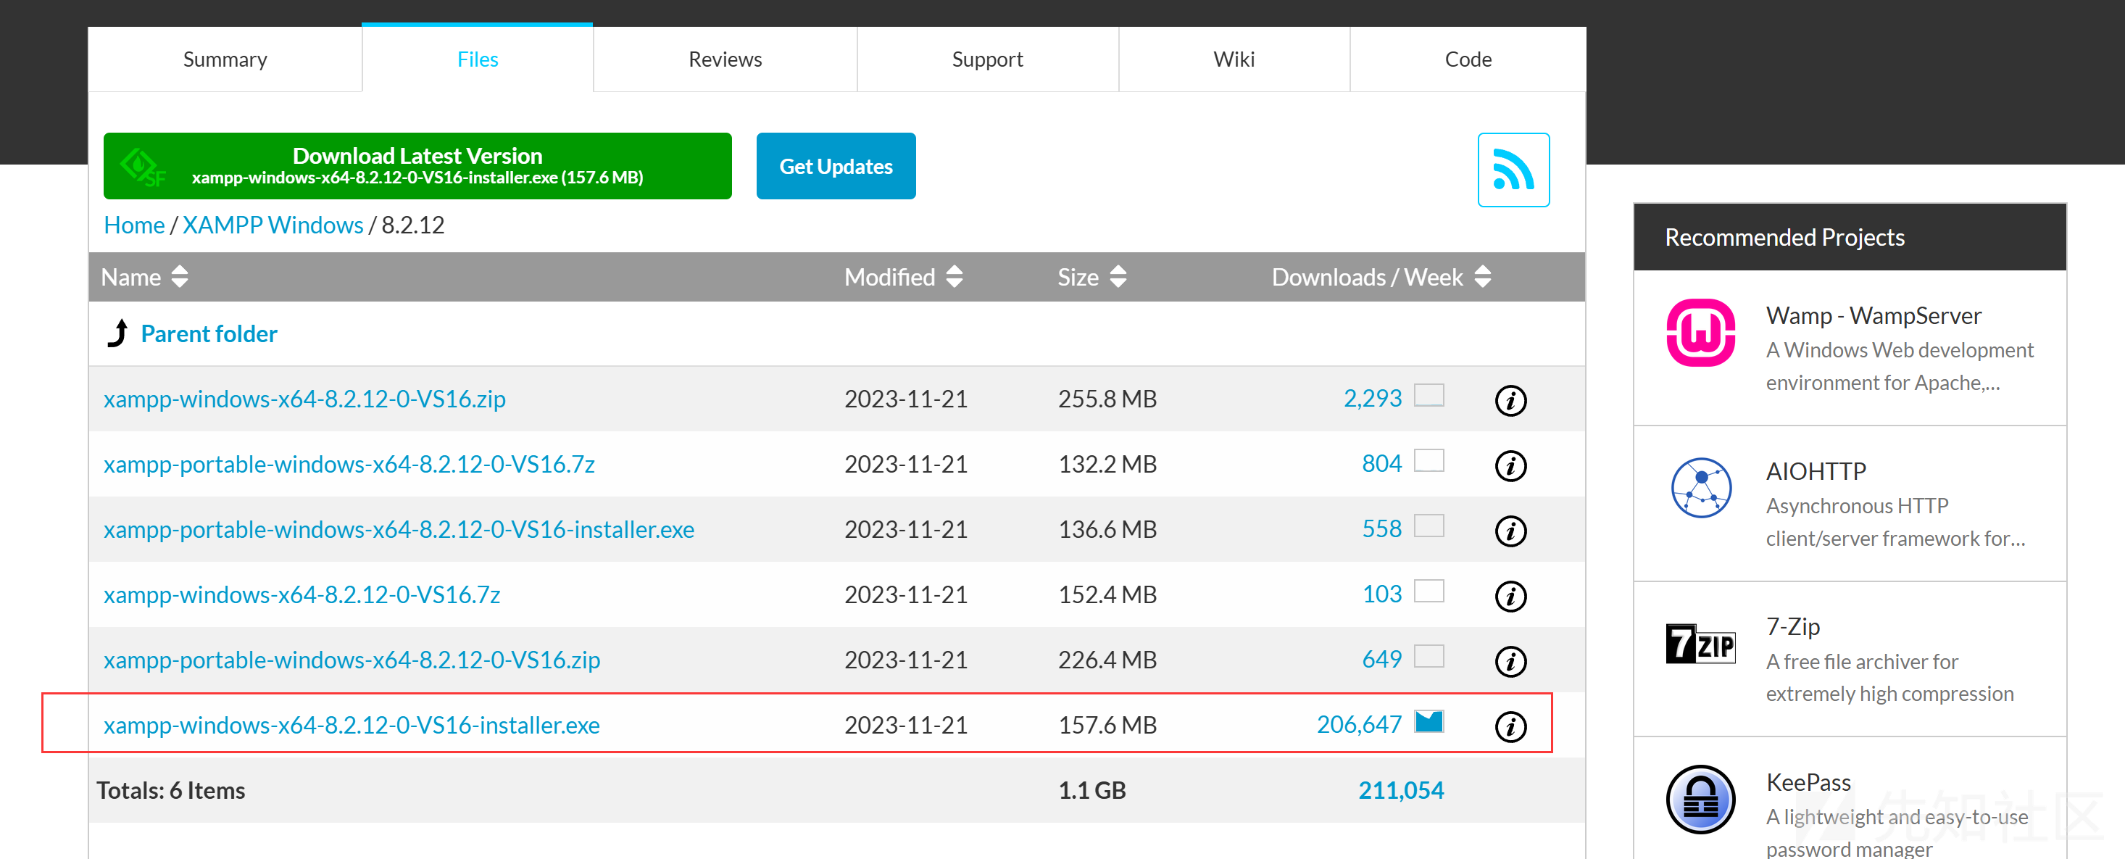
Task: Open AIOHTTP recommended project title
Action: (x=1816, y=471)
